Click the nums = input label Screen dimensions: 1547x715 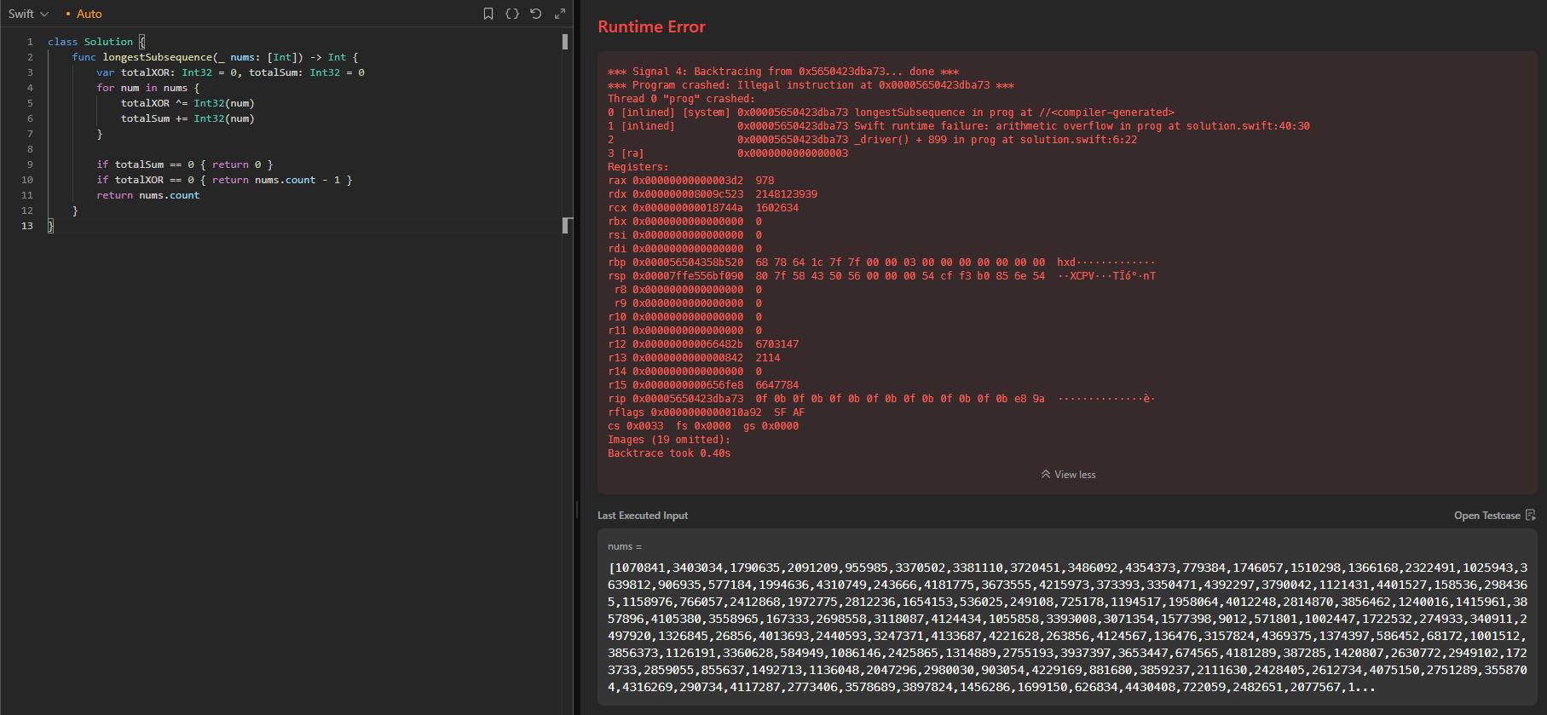point(625,546)
